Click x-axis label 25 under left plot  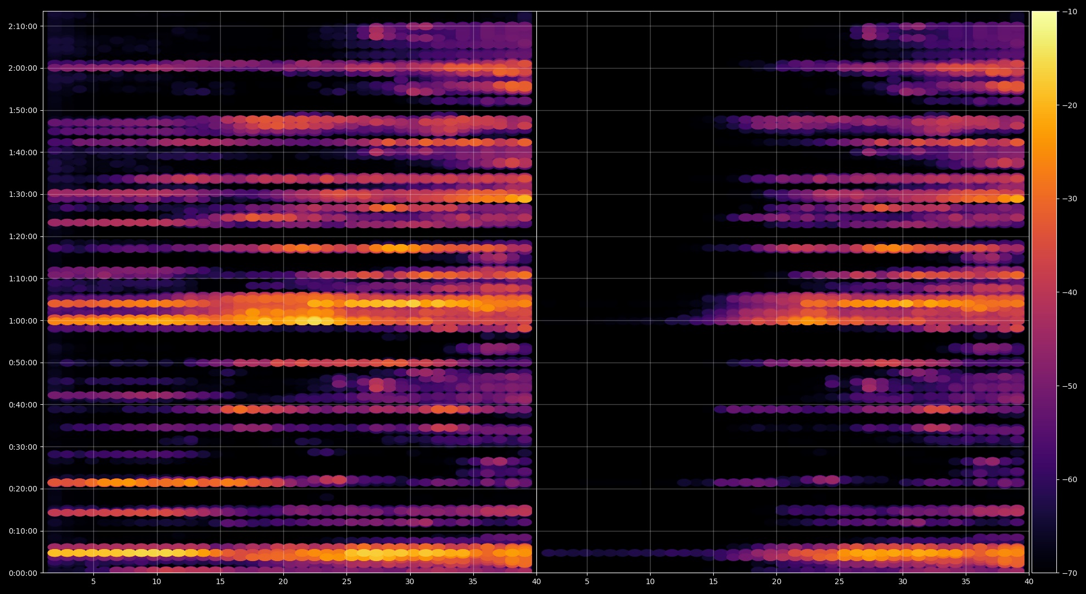346,581
